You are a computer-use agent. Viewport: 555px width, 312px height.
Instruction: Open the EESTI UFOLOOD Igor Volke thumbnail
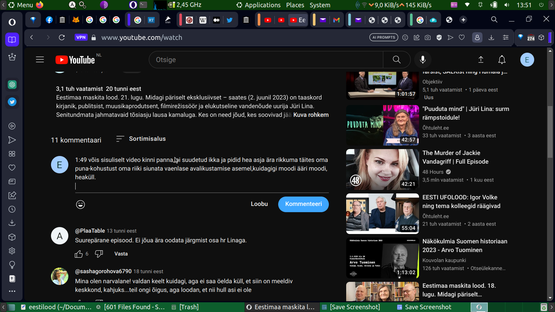coord(383,214)
